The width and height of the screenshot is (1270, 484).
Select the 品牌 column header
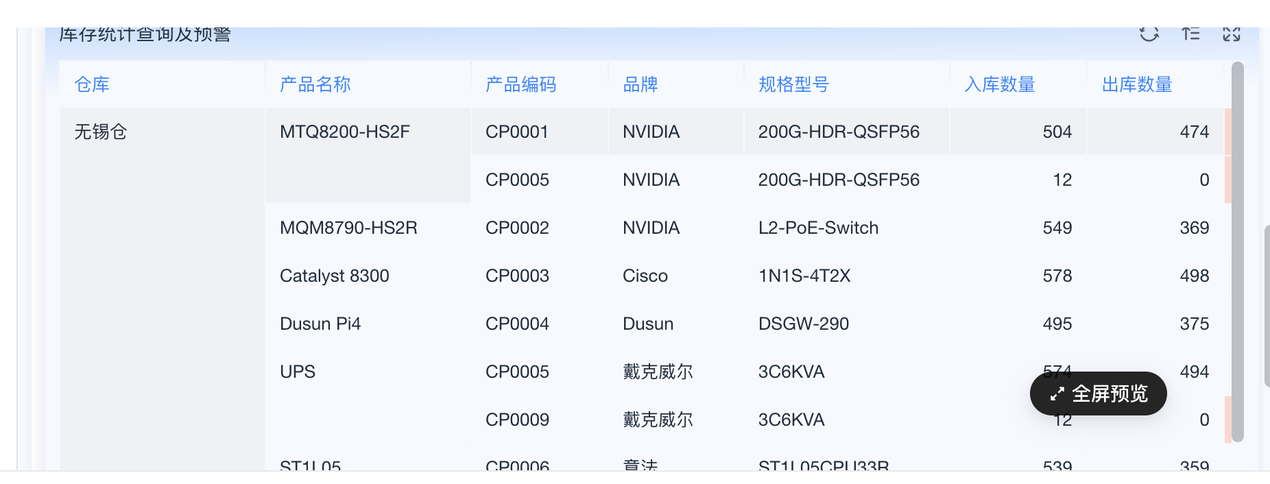[x=640, y=84]
